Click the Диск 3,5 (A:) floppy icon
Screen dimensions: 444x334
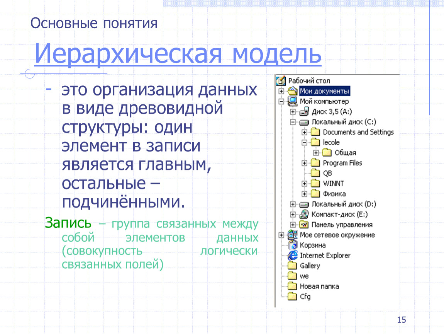305,112
